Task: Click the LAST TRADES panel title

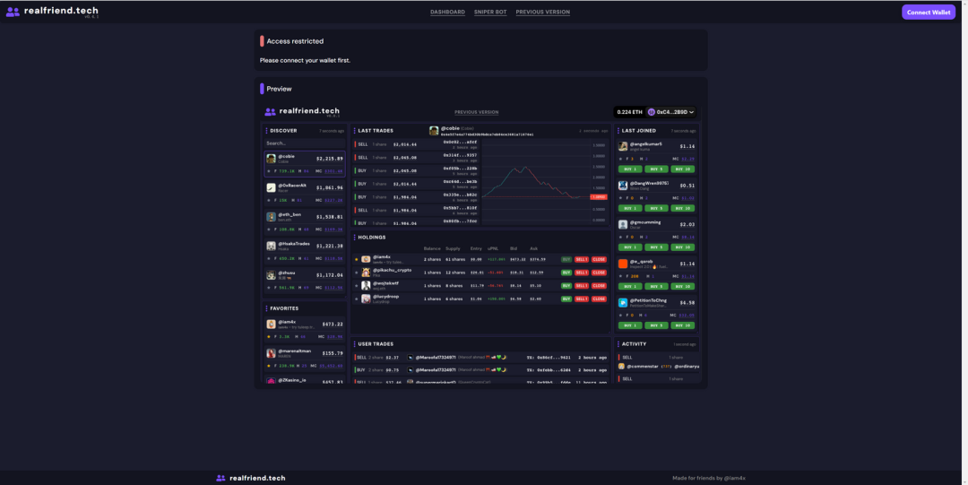Action: pyautogui.click(x=376, y=130)
